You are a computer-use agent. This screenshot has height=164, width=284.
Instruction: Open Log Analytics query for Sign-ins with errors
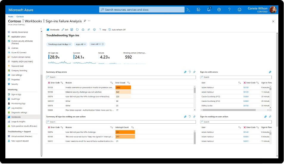270,72
